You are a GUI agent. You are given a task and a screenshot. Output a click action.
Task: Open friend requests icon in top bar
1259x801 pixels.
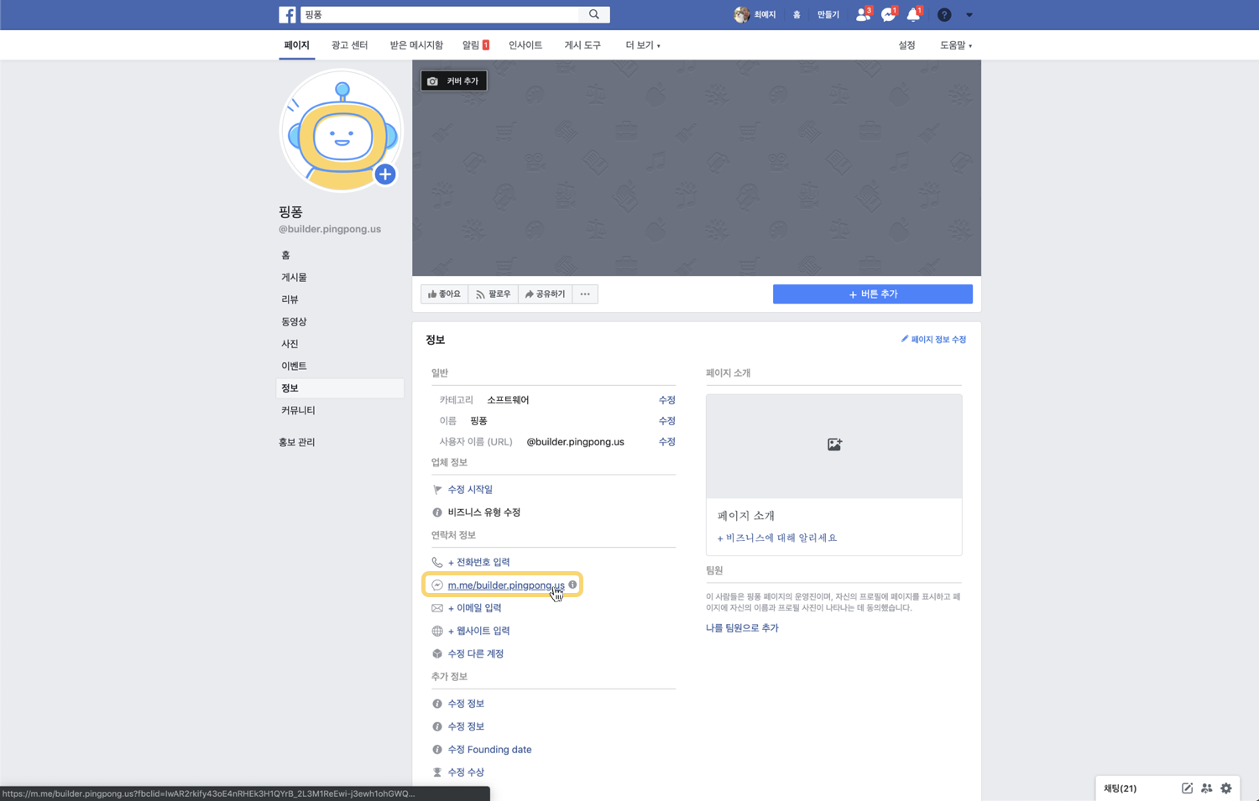[863, 14]
